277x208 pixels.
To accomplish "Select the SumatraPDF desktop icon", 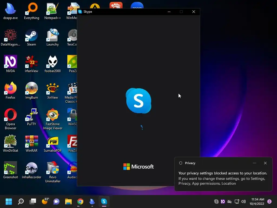I will [52, 144].
